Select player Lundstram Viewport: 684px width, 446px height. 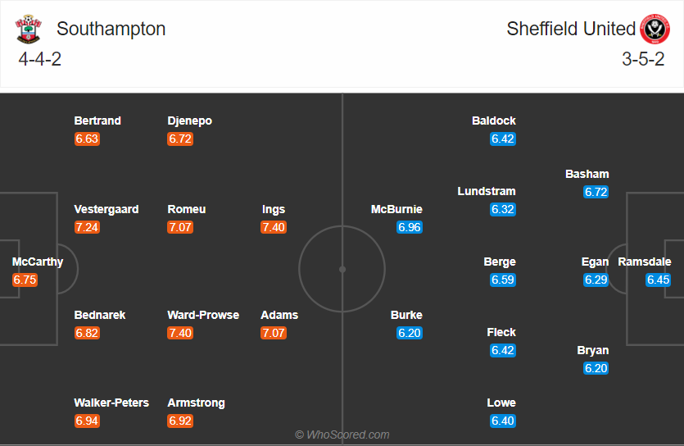pos(487,191)
